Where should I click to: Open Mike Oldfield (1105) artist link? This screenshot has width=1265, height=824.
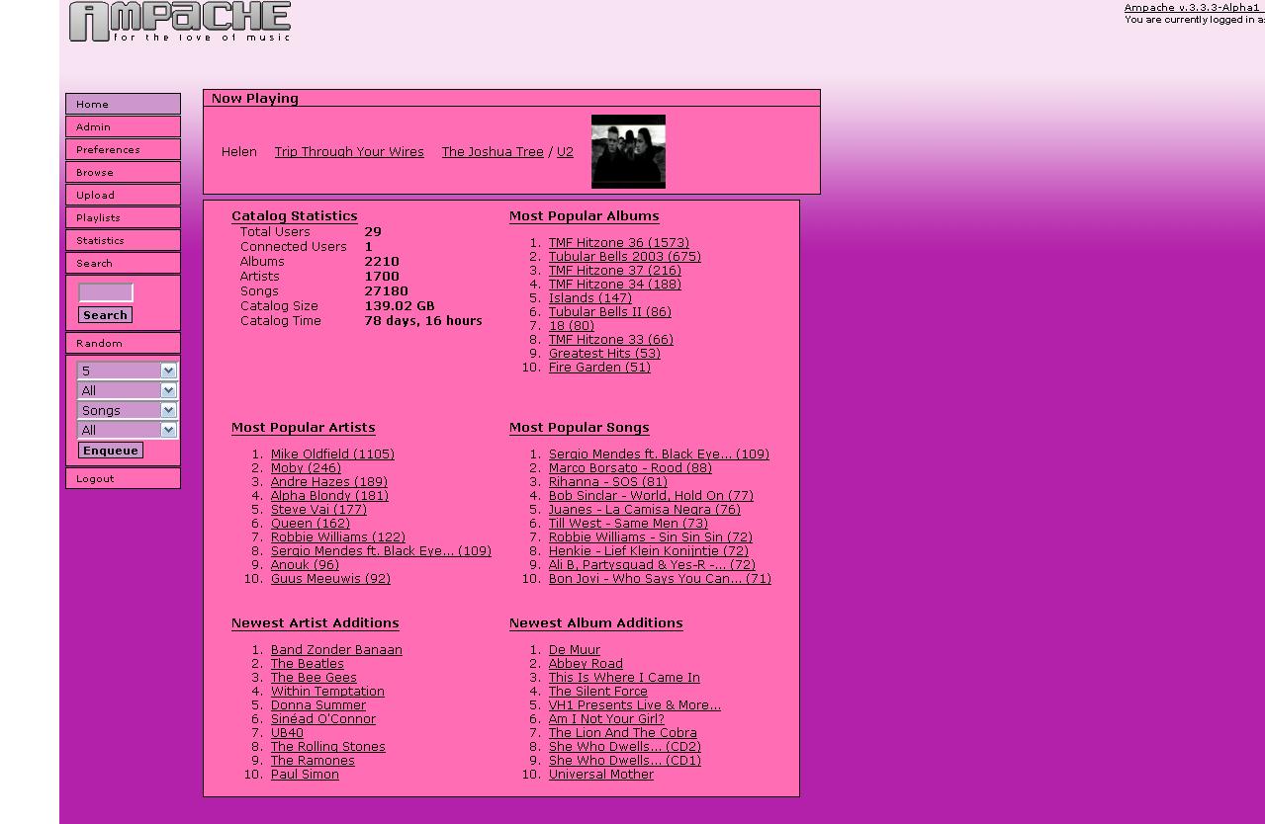click(332, 454)
